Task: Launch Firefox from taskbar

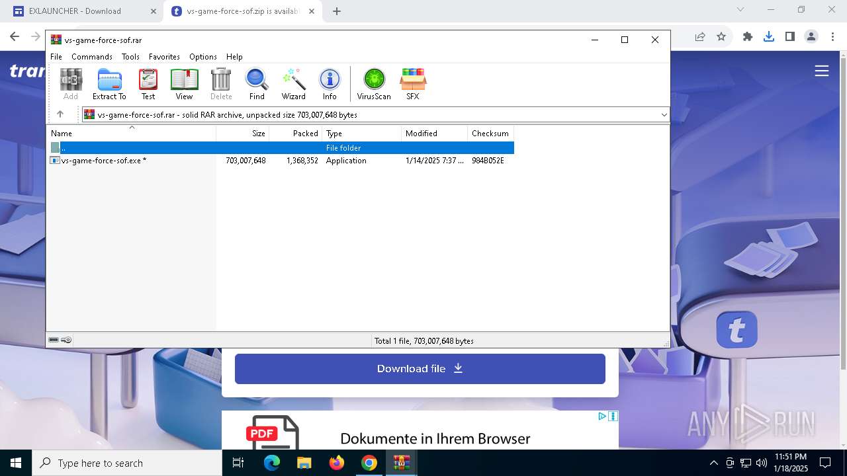Action: click(337, 463)
